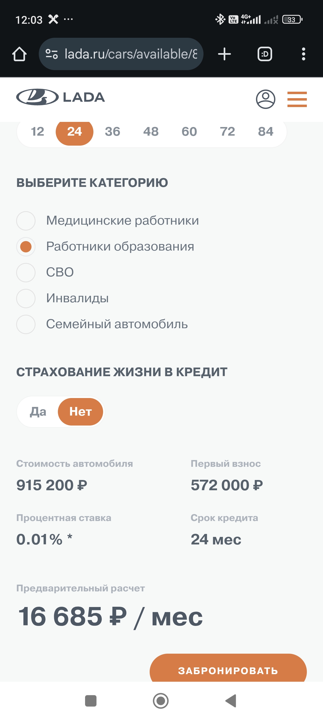
Task: Choose Инвалиды radio option
Action: click(x=26, y=298)
